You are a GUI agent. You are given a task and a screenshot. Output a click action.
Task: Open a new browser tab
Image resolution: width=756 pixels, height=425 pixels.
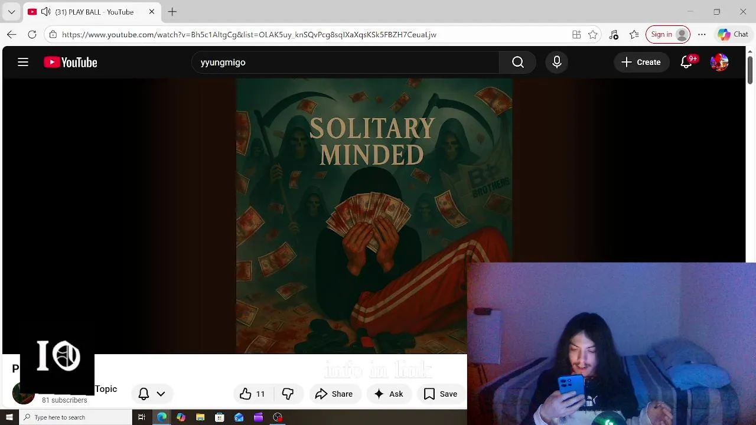tap(172, 12)
